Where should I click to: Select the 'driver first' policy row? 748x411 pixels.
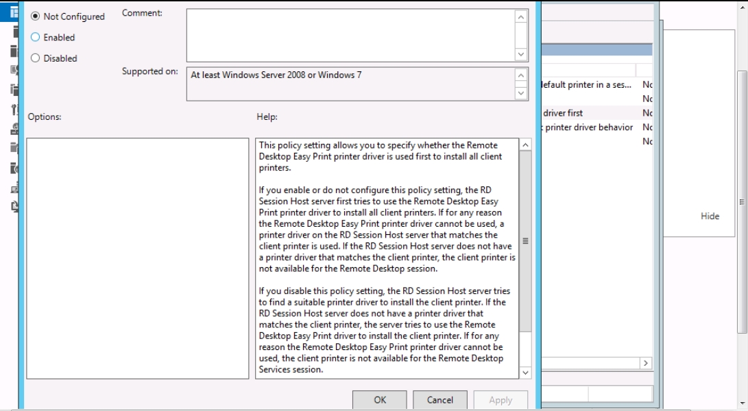(564, 113)
